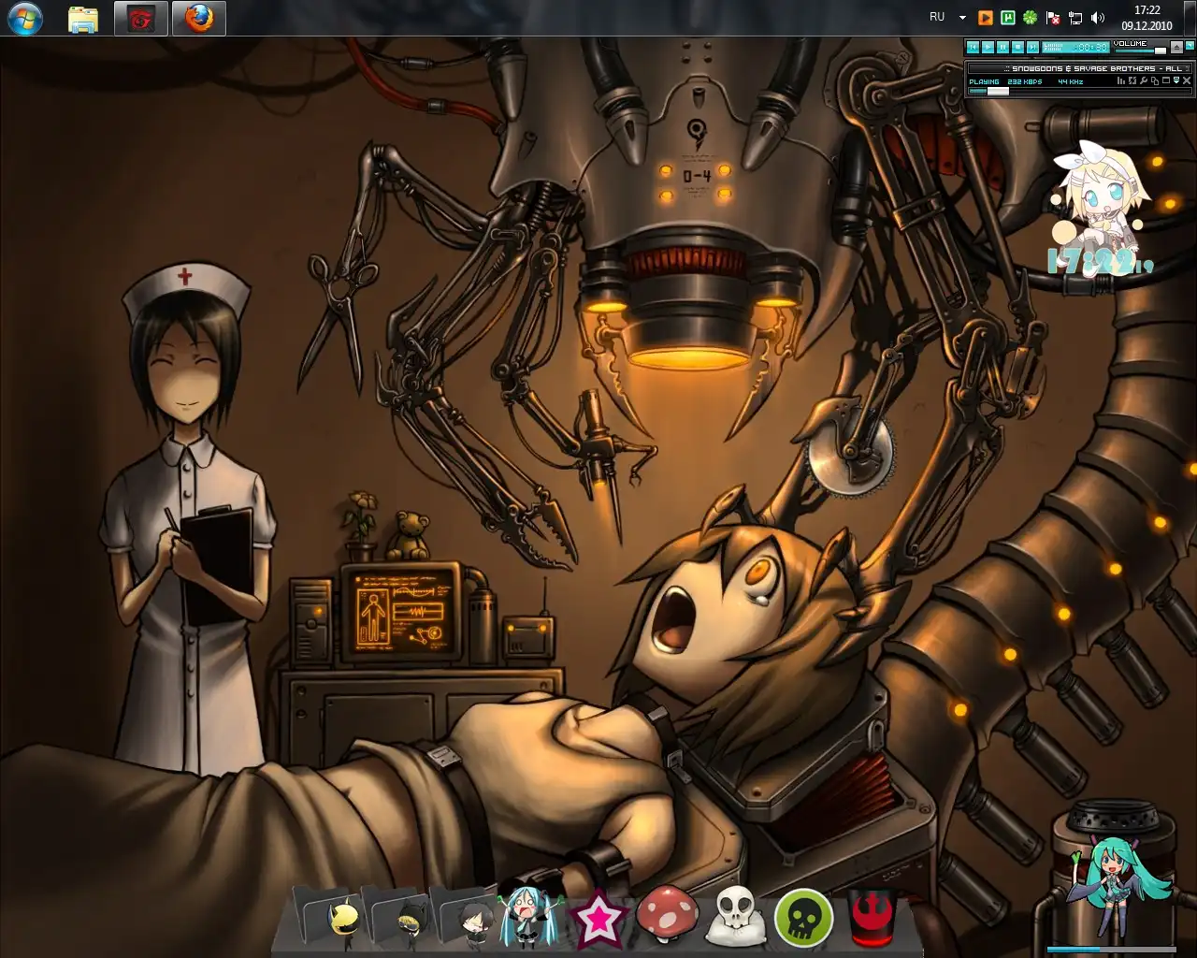Open the taskbar clock and date

click(x=1147, y=18)
